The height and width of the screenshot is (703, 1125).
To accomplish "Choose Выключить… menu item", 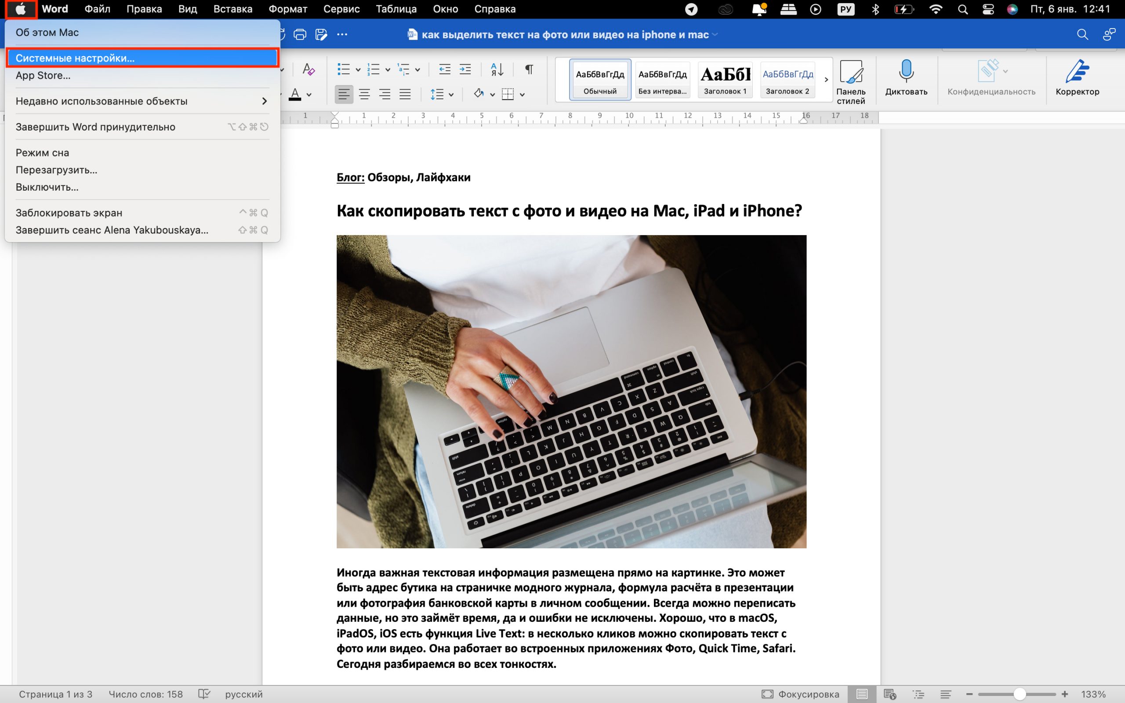I will 142,187.
